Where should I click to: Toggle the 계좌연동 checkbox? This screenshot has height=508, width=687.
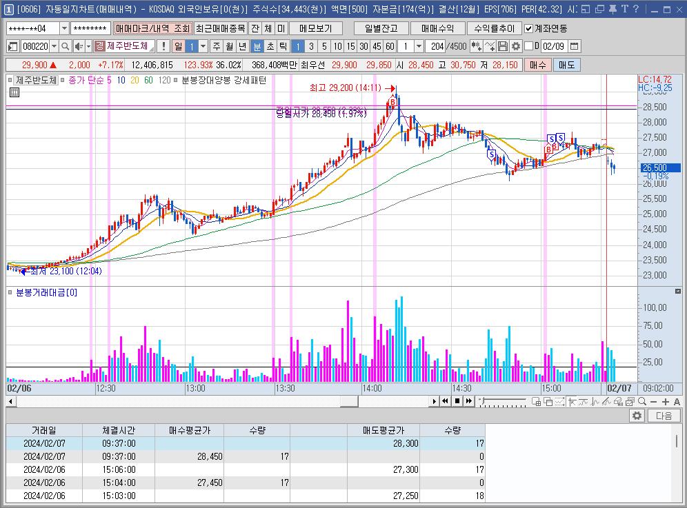click(x=529, y=28)
